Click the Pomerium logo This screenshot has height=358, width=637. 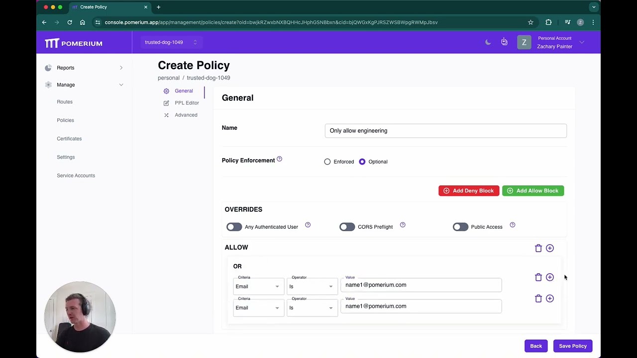(74, 43)
